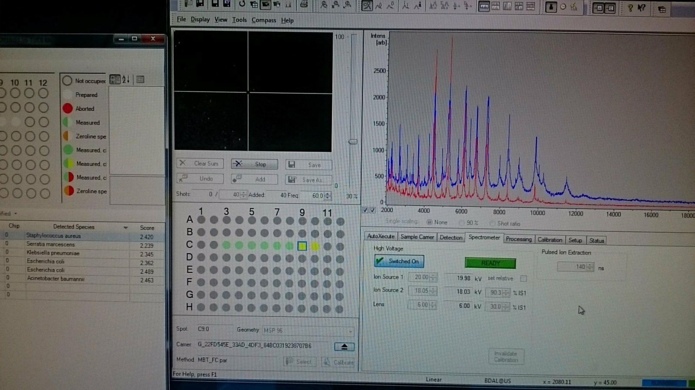Click the question mark help icon
This screenshot has height=390, width=695.
630,7
